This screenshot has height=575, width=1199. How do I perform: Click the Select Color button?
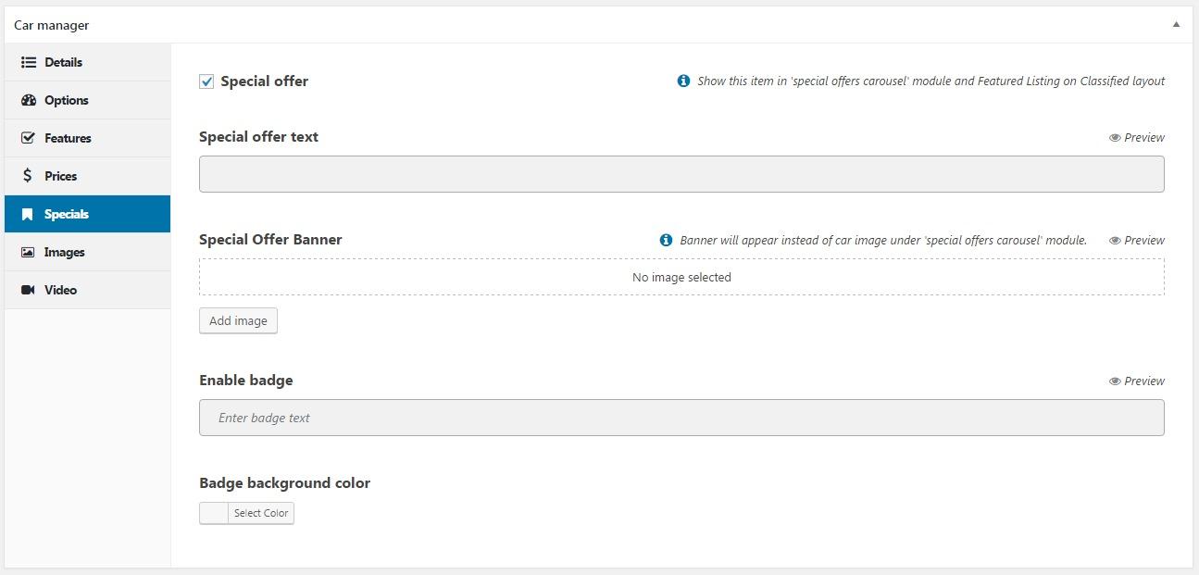coord(261,513)
